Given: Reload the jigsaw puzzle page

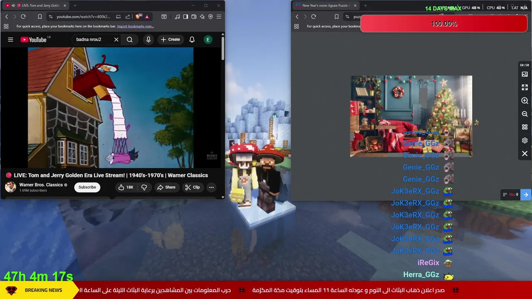Looking at the screenshot, I should 314,17.
